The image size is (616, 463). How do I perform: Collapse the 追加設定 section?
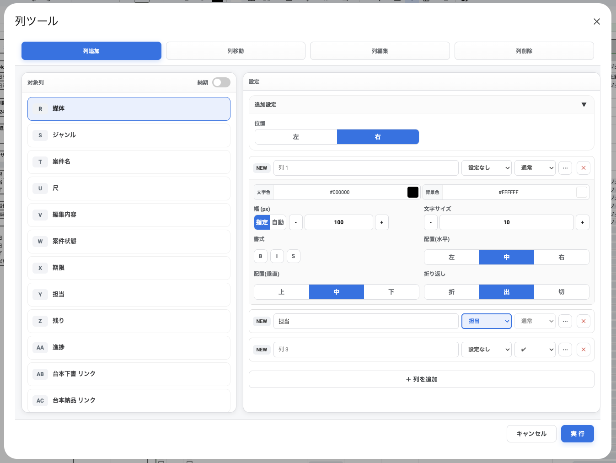tap(584, 105)
